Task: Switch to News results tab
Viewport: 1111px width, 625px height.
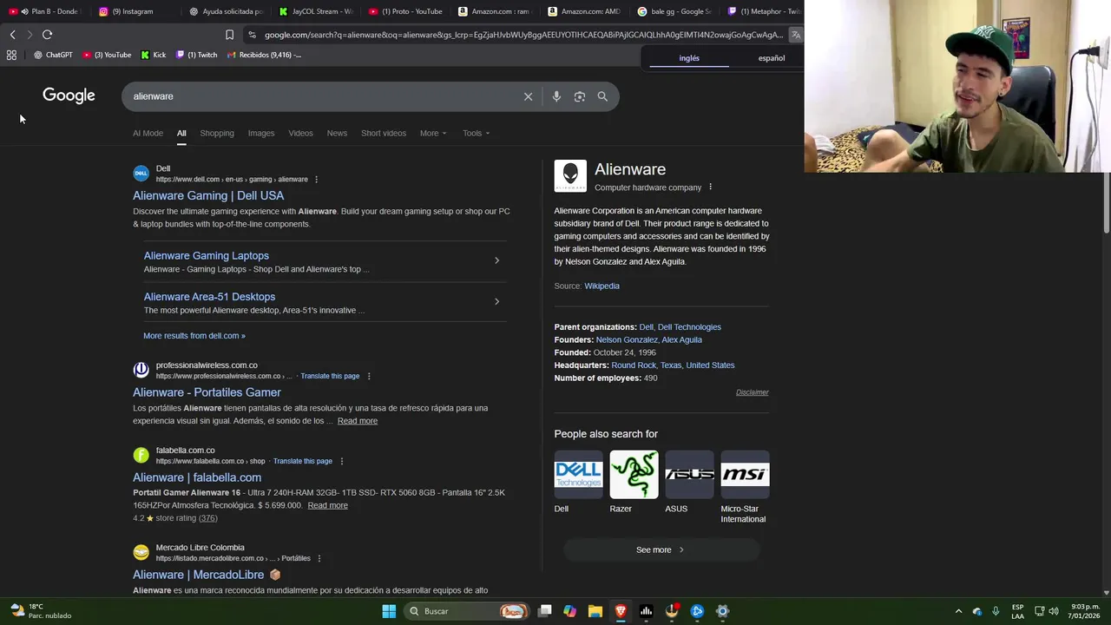Action: coord(337,133)
